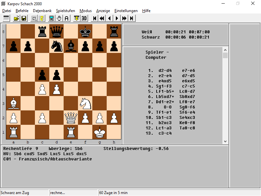Click the Rechentiefe 9 text
Image resolution: width=261 pixels, height=196 pixels.
pyautogui.click(x=21, y=149)
